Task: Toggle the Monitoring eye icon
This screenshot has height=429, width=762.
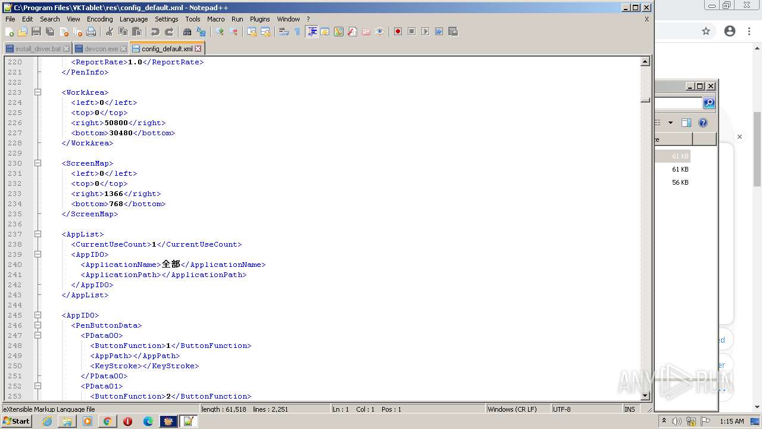Action: [x=380, y=32]
